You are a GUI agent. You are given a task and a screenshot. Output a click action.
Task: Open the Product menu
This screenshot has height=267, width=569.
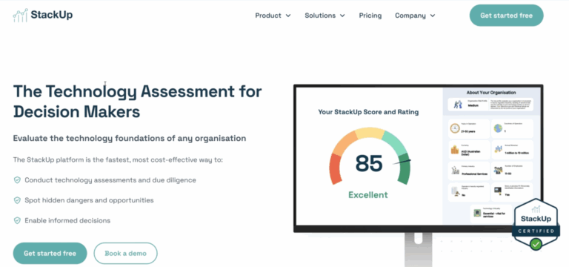pyautogui.click(x=273, y=16)
